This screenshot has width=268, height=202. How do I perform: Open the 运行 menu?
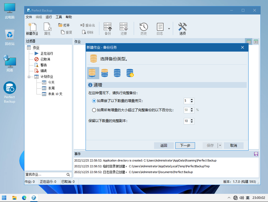[49, 17]
